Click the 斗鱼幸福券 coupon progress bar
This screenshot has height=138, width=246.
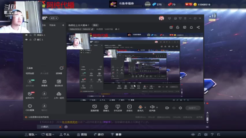coord(131,6)
